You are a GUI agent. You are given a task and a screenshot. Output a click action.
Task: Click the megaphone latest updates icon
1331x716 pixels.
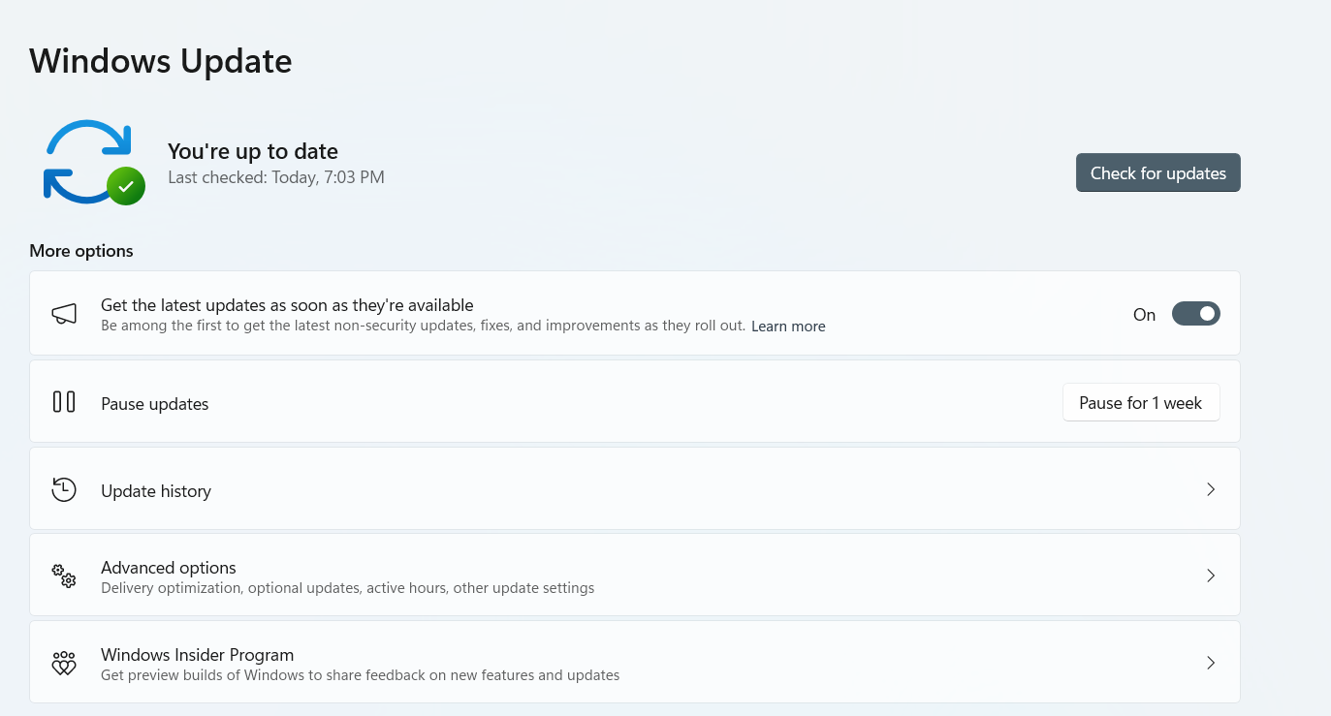tap(64, 314)
